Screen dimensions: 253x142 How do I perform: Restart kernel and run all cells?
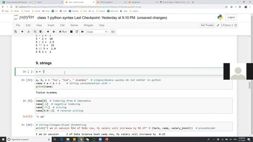(x=83, y=32)
